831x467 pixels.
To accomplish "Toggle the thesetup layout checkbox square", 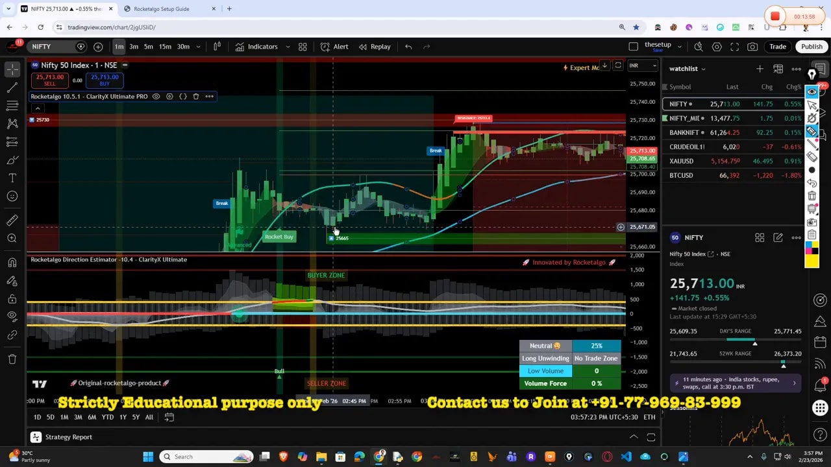I will click(x=634, y=47).
